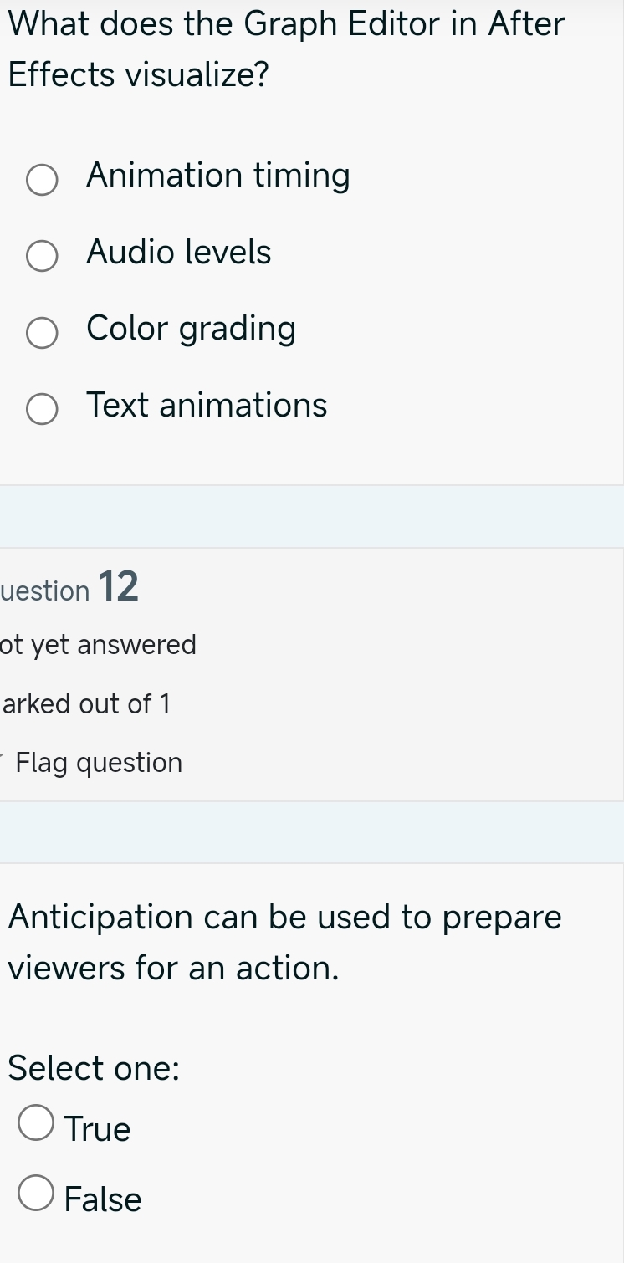The image size is (624, 1263).
Task: Select the 'Text animations' radio circle
Action: pos(42,410)
